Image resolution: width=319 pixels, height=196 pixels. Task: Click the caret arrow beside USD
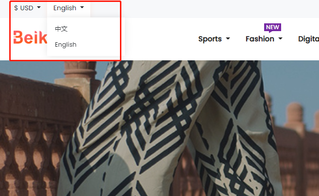(39, 8)
